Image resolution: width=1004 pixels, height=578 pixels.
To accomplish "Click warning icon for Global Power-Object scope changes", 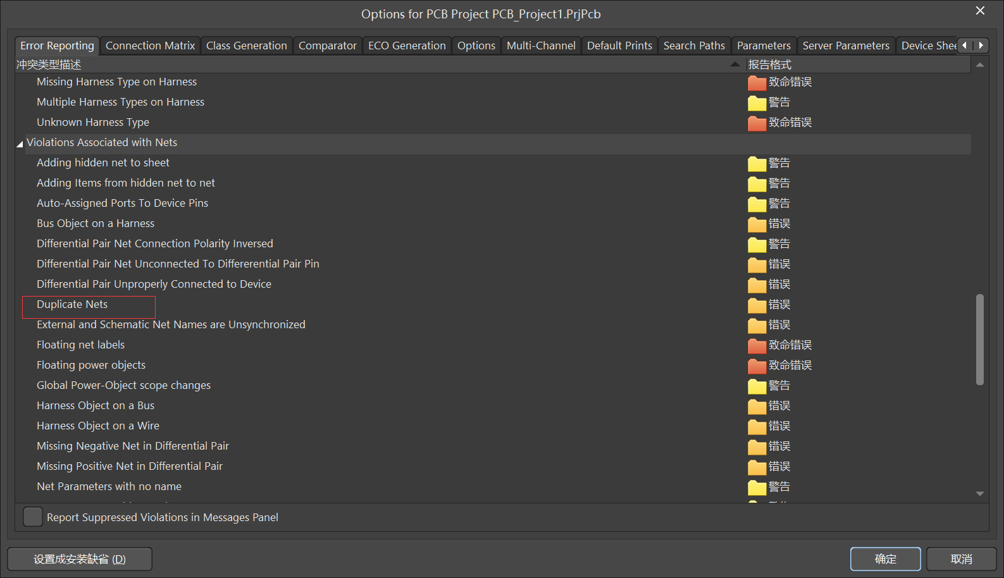I will point(757,386).
